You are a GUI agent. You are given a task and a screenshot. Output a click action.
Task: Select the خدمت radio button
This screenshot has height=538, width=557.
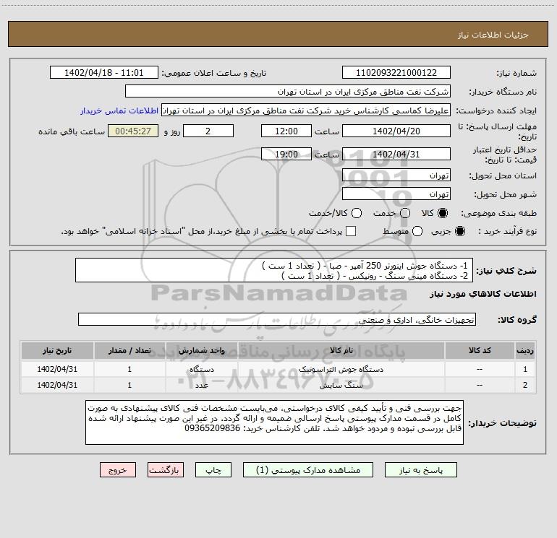coord(405,213)
